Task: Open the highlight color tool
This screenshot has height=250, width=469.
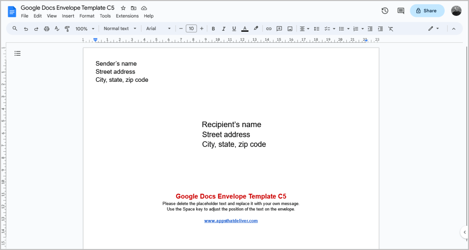Action: point(256,29)
